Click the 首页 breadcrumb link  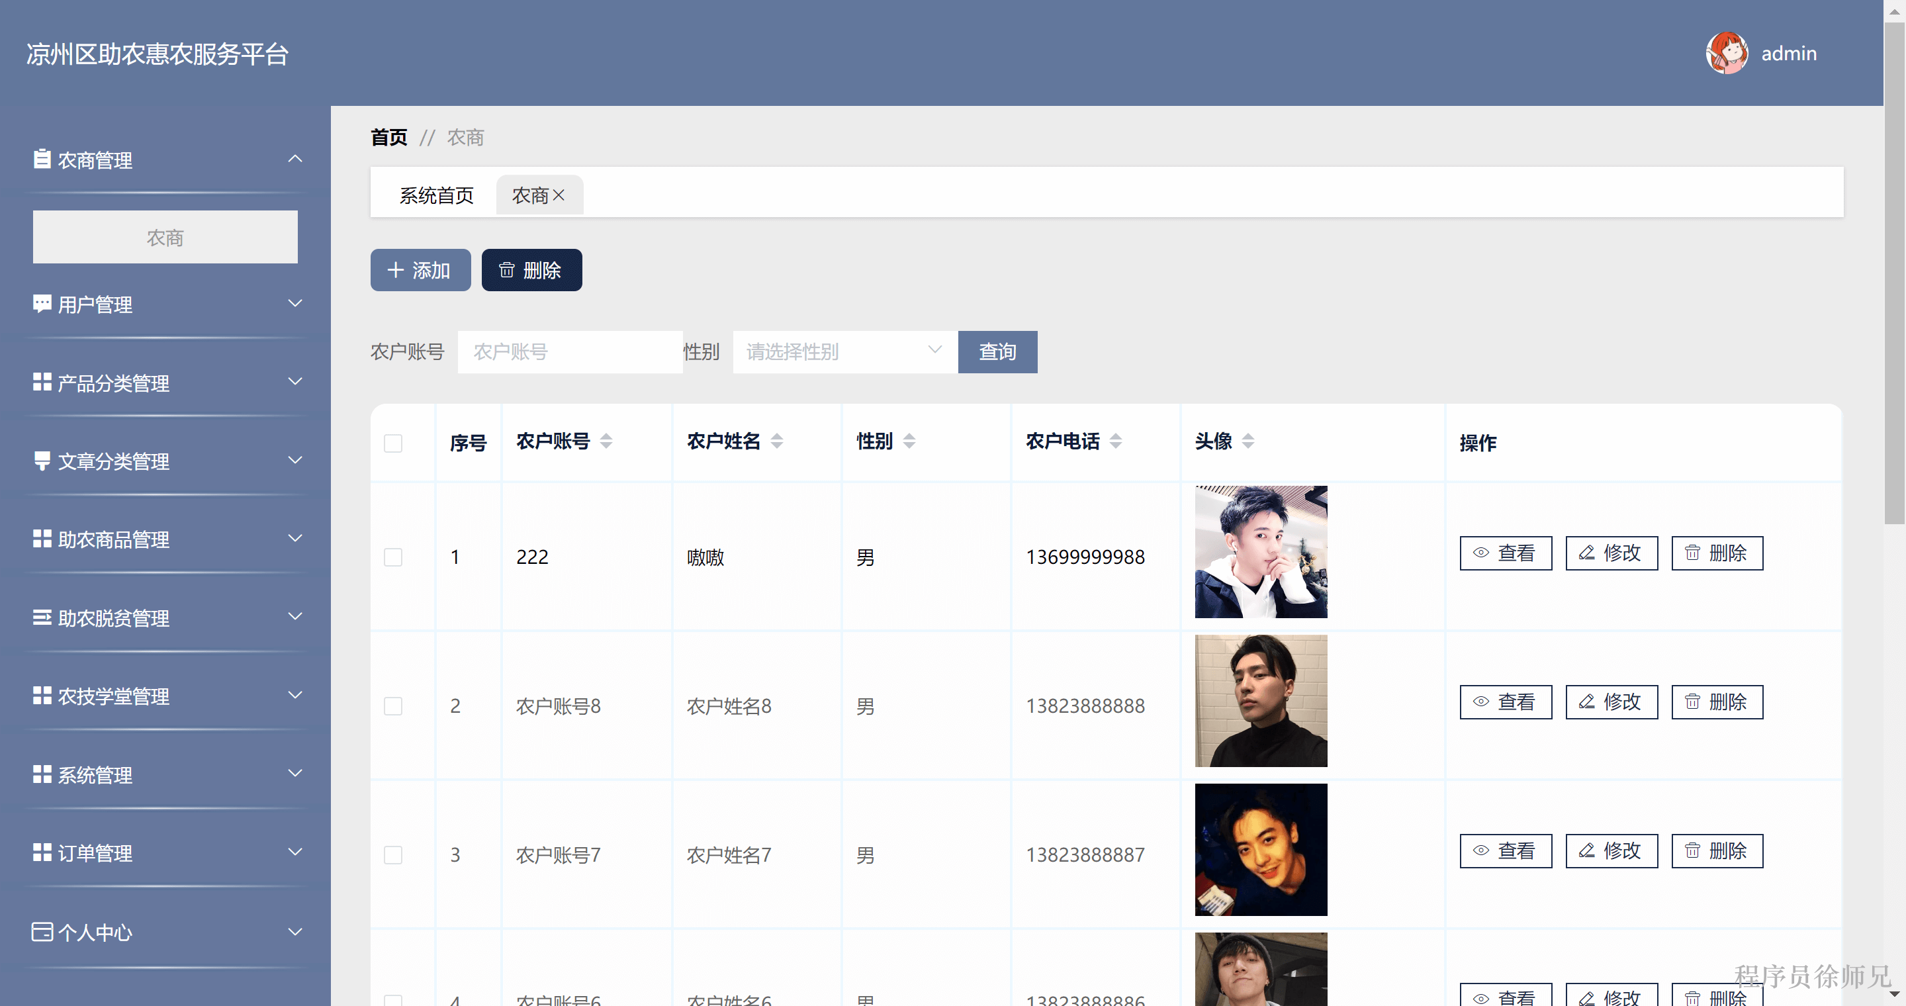(x=388, y=137)
